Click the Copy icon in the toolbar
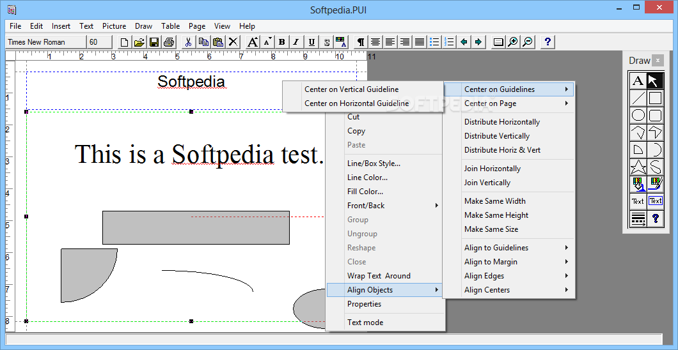The width and height of the screenshot is (678, 350). (203, 42)
